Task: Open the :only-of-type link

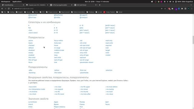Action: coord(84,55)
